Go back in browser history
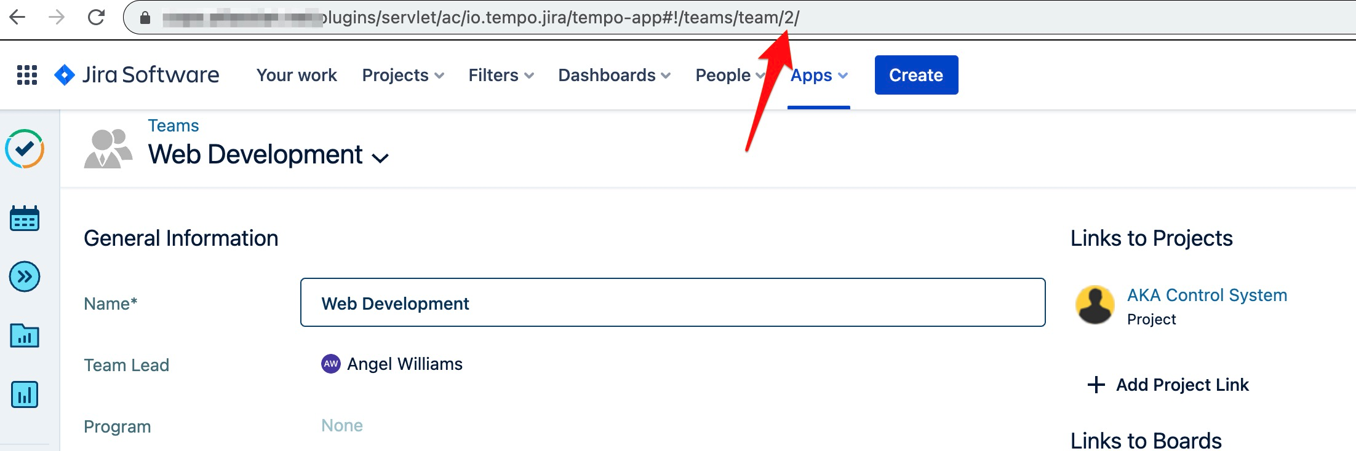1356x451 pixels. point(17,17)
